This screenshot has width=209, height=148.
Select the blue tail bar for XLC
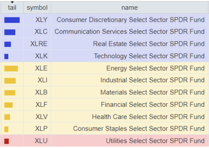pos(10,32)
